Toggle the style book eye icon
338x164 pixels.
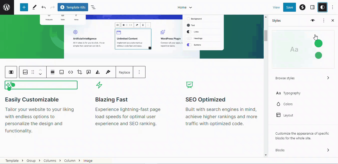point(313,20)
